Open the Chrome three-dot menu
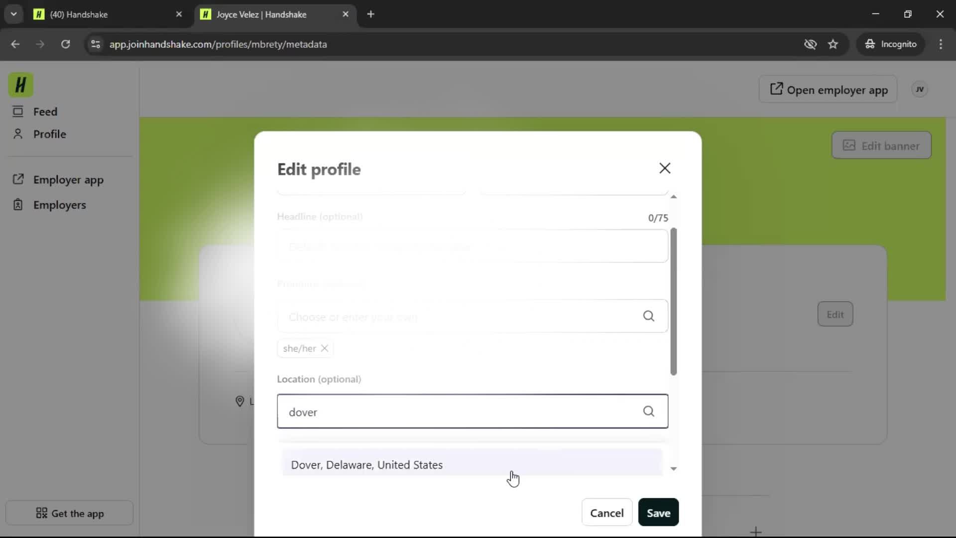This screenshot has width=956, height=538. click(x=941, y=44)
